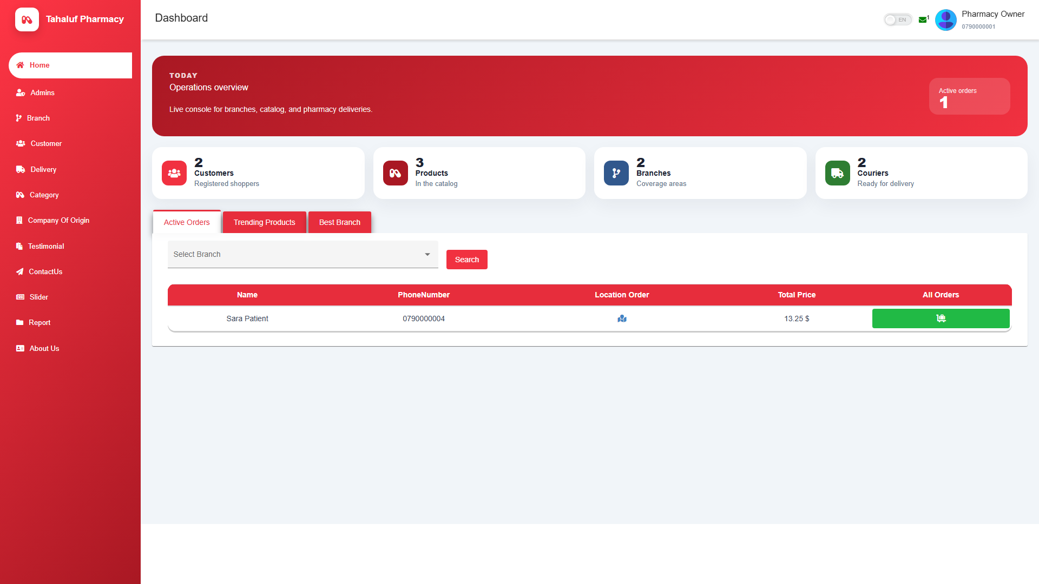Click the 13.25 $ total price cell
Image resolution: width=1039 pixels, height=584 pixels.
click(x=797, y=318)
